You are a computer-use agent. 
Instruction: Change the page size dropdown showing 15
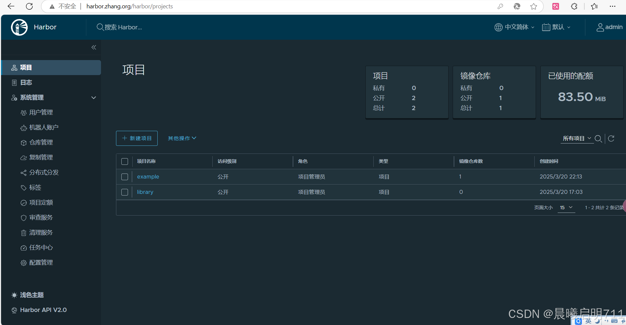(566, 208)
